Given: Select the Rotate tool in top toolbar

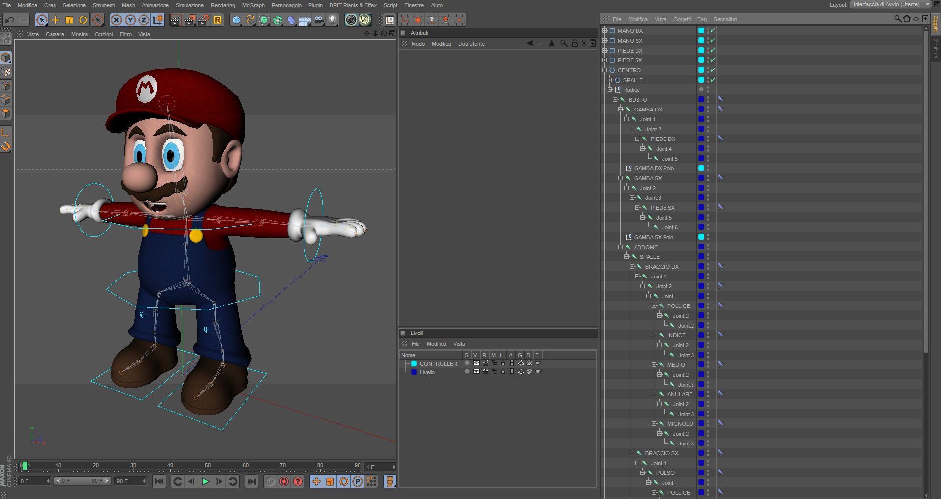Looking at the screenshot, I should click(83, 20).
